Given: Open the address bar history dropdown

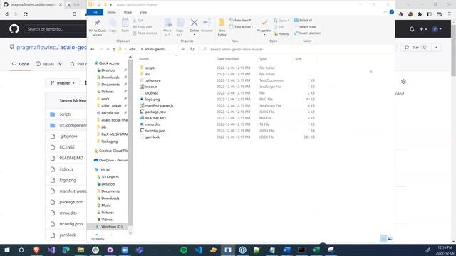Looking at the screenshot, I should 183,49.
